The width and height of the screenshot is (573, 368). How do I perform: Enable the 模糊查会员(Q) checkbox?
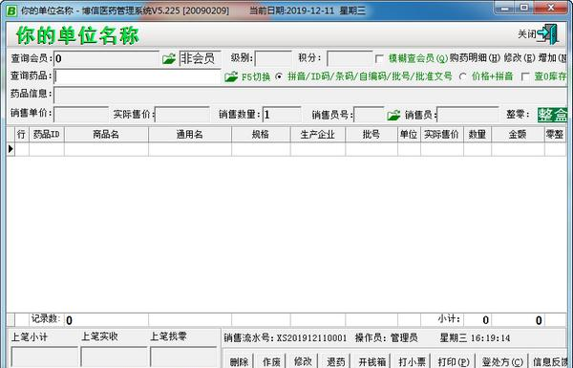pyautogui.click(x=379, y=58)
